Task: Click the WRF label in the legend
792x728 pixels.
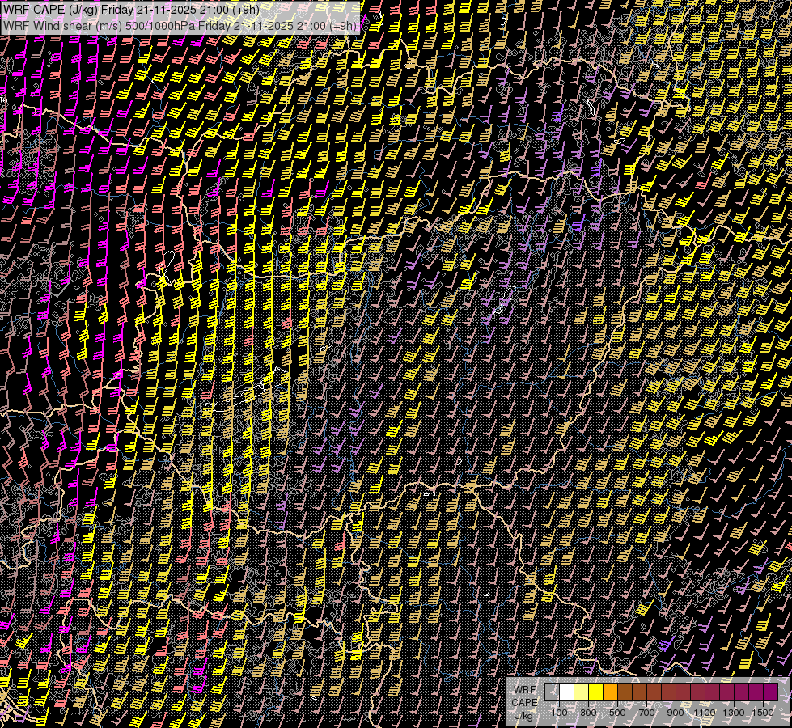Action: coord(525,690)
